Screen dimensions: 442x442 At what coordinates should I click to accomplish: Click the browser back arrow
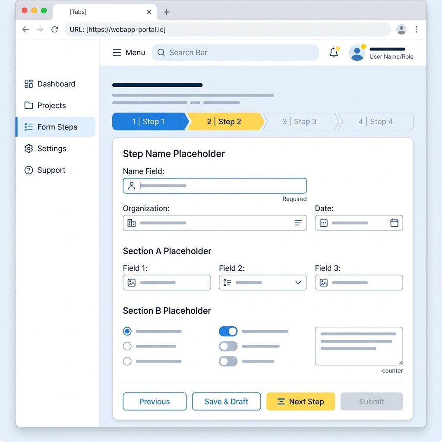point(25,29)
